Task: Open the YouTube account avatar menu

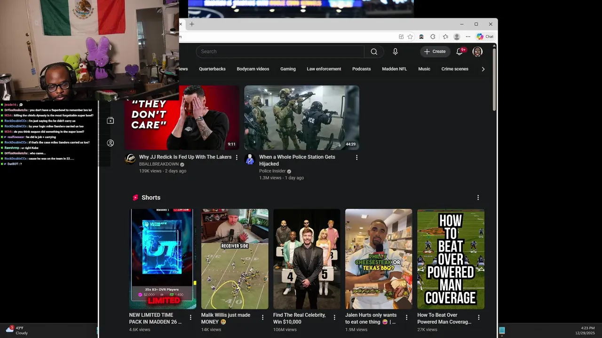Action: pyautogui.click(x=477, y=52)
